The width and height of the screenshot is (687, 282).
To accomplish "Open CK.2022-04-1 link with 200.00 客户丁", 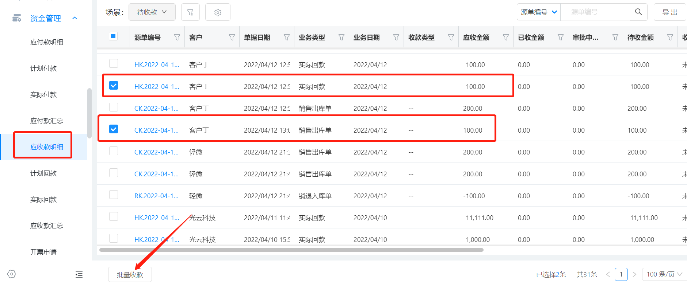I will tap(157, 109).
